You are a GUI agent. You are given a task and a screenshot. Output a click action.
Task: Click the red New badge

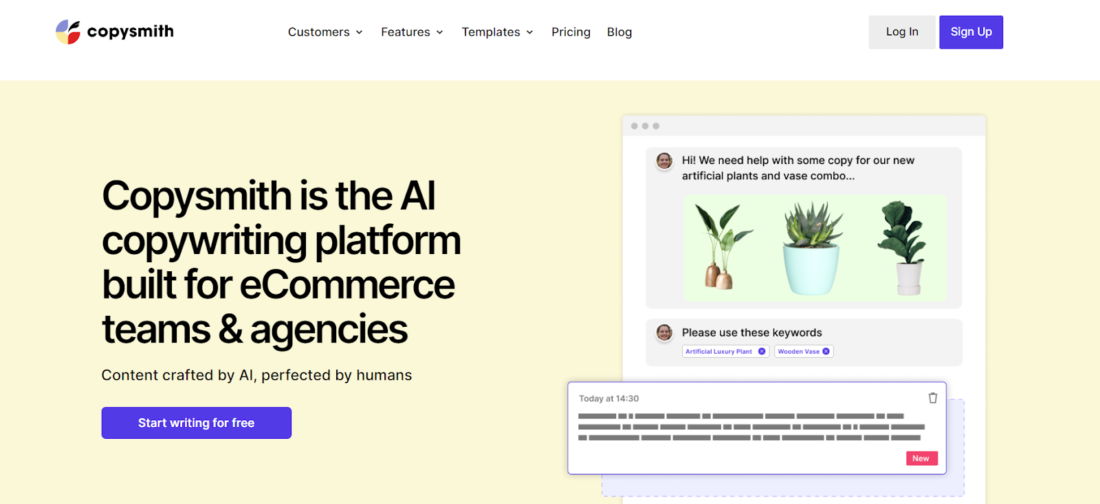921,459
